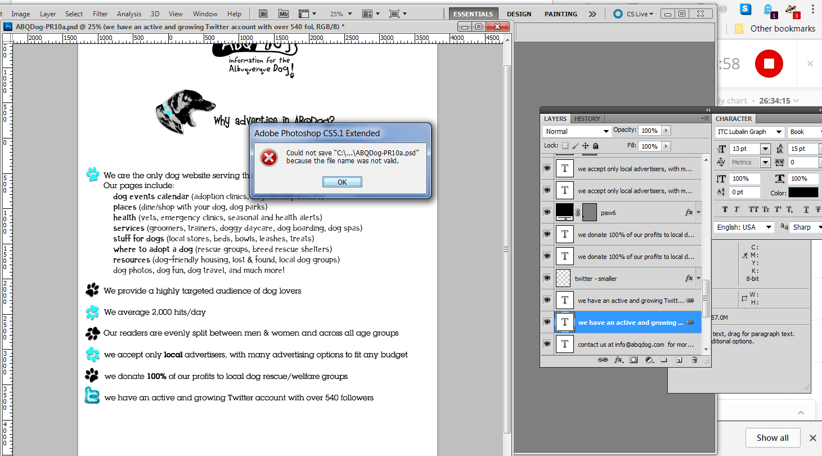
Task: Toggle lock all
Action: click(x=595, y=146)
